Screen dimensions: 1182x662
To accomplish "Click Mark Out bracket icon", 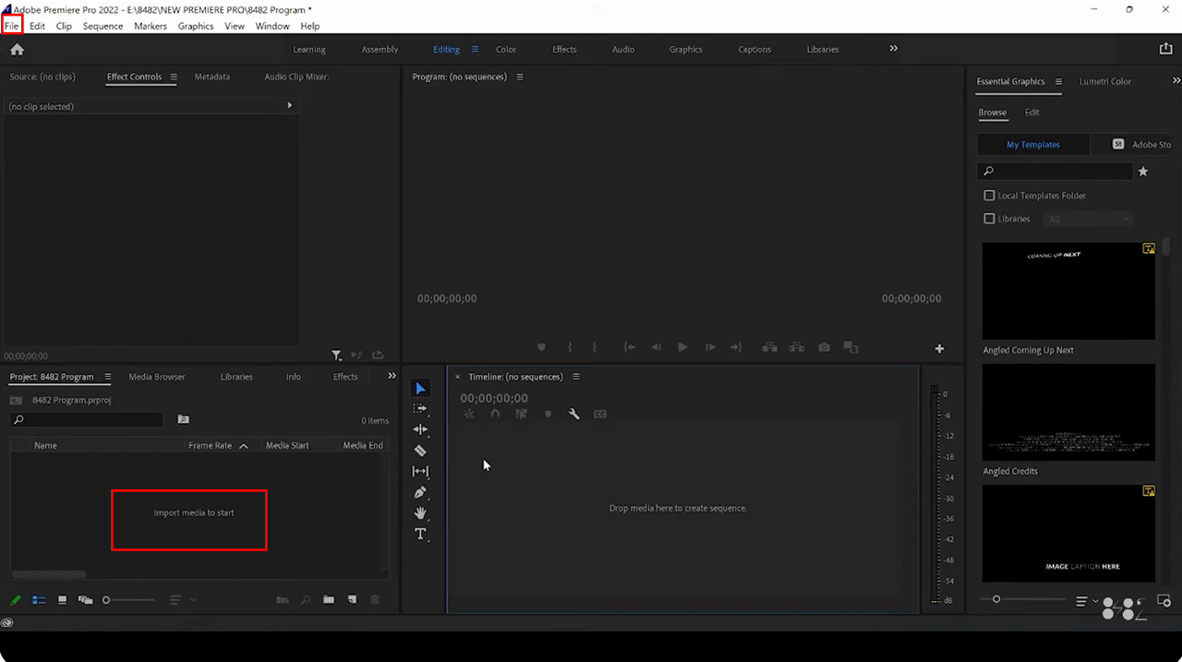I will point(594,347).
